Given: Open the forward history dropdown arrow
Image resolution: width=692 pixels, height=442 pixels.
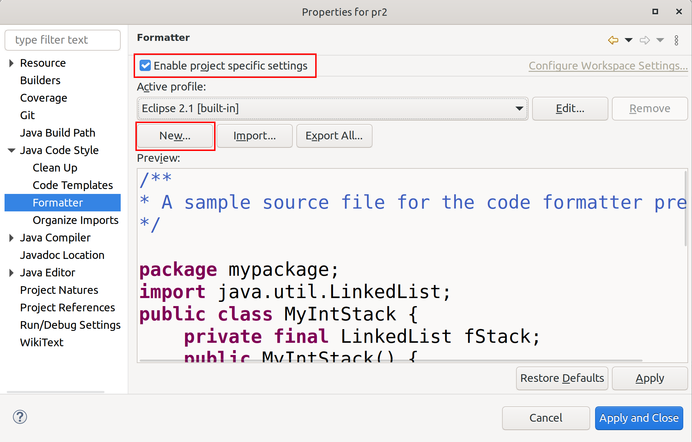Looking at the screenshot, I should (660, 40).
